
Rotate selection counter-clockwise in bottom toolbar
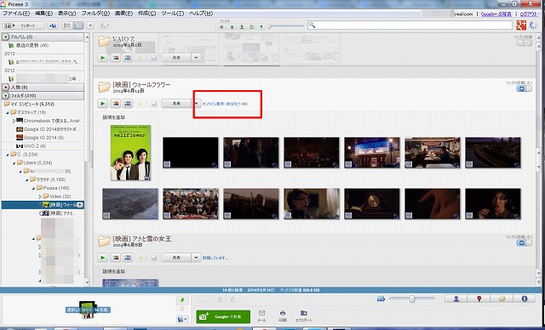[220, 299]
